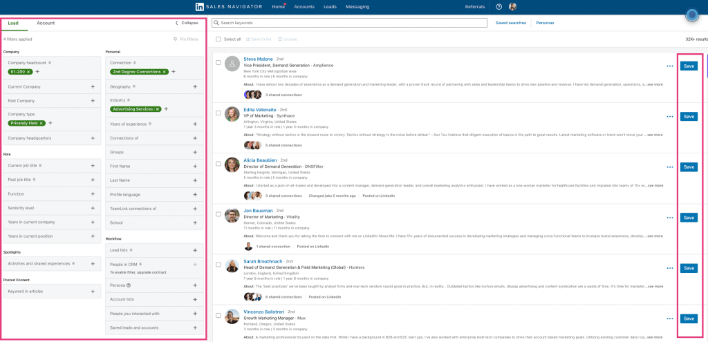Save Sarah Breathnach as a lead
The image size is (708, 342).
pyautogui.click(x=689, y=268)
